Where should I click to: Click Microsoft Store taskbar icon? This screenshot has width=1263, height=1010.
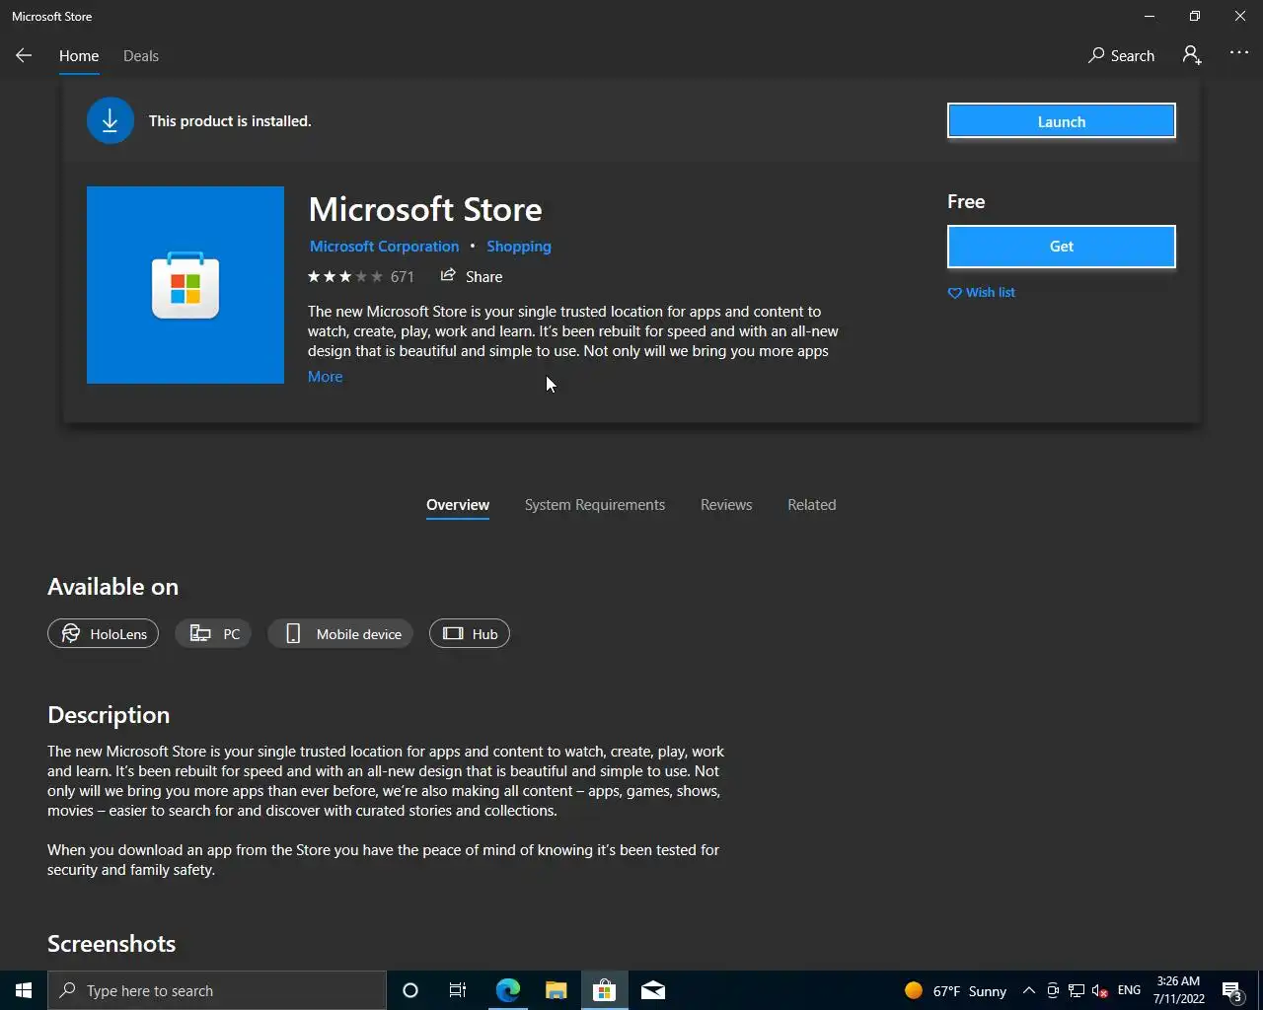click(604, 990)
